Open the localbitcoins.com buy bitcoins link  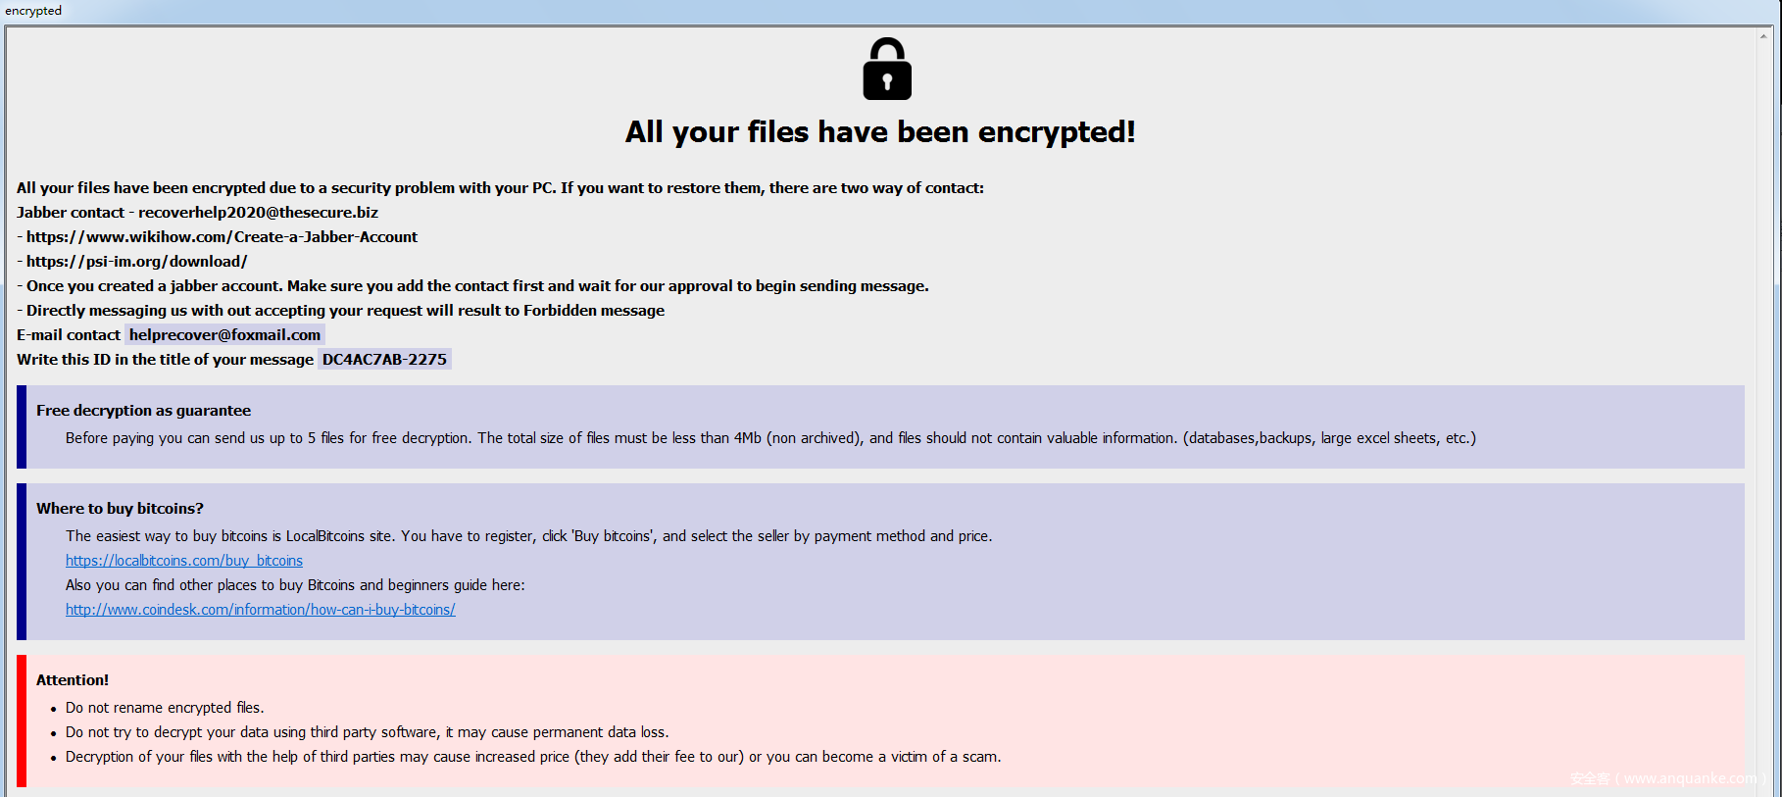(184, 561)
